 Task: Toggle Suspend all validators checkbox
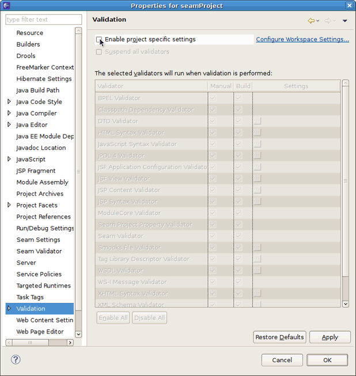point(99,52)
